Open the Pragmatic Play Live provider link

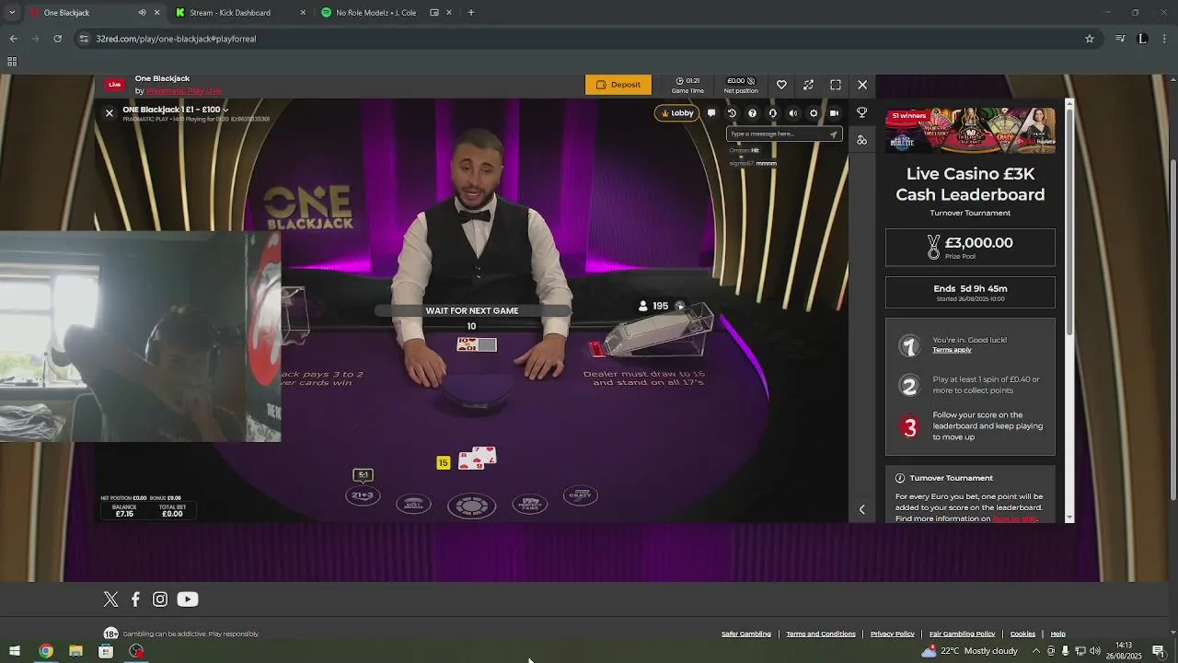point(184,91)
